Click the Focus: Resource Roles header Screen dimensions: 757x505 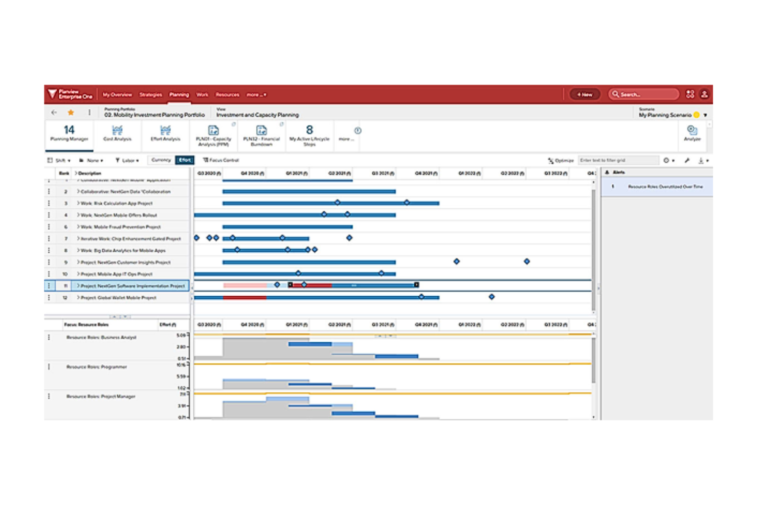pyautogui.click(x=86, y=324)
